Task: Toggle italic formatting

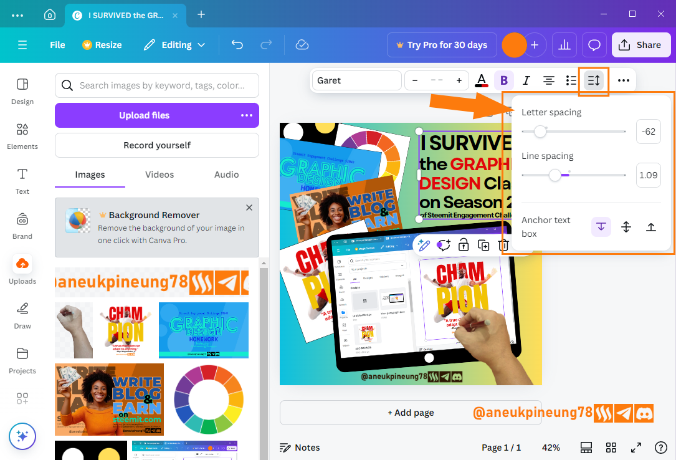Action: click(526, 80)
